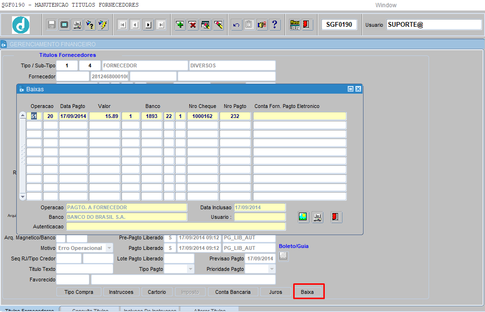Click the Data Inclusao field in the Baixas dialog

[260, 207]
